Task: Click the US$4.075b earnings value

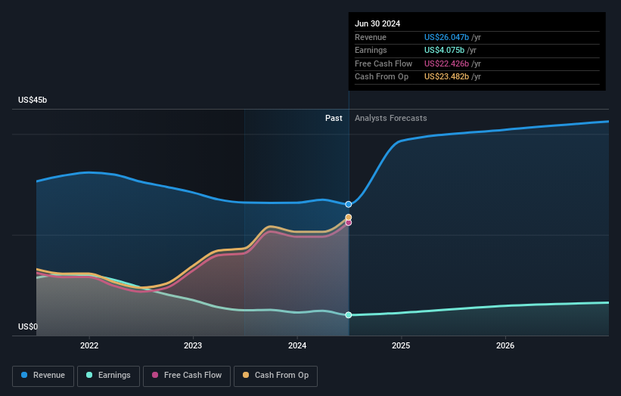Action: (444, 50)
